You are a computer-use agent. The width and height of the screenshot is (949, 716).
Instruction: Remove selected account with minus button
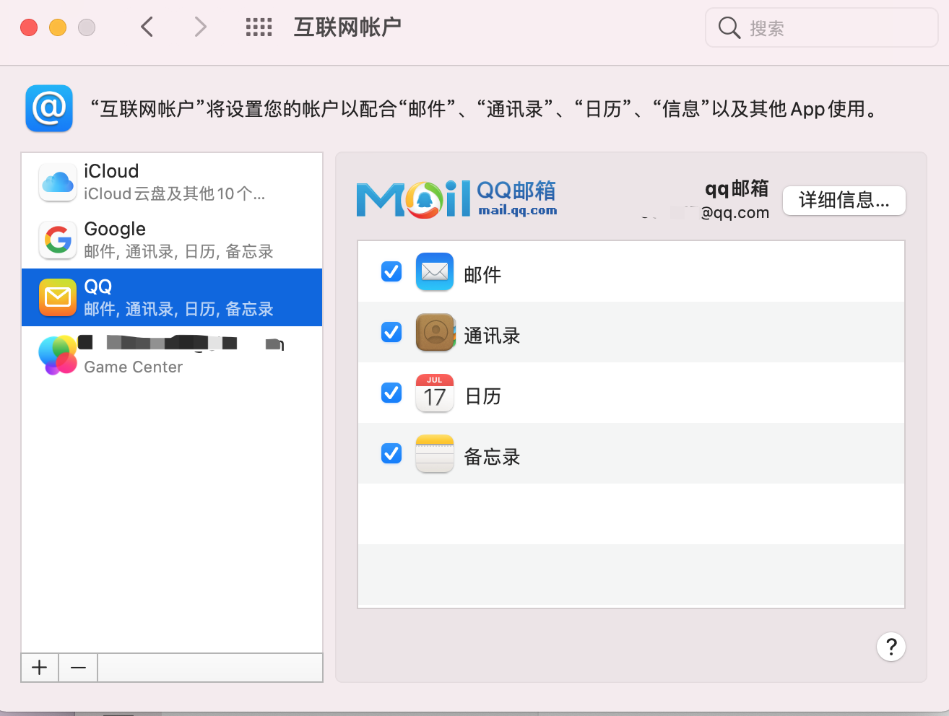pos(78,668)
